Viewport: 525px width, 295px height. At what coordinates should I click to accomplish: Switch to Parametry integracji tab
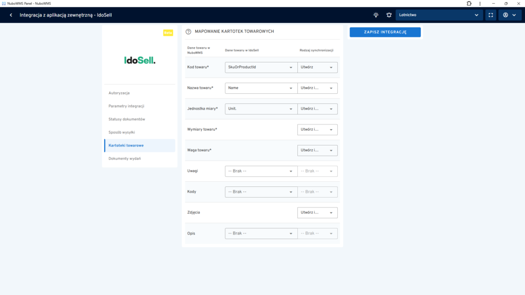click(126, 106)
